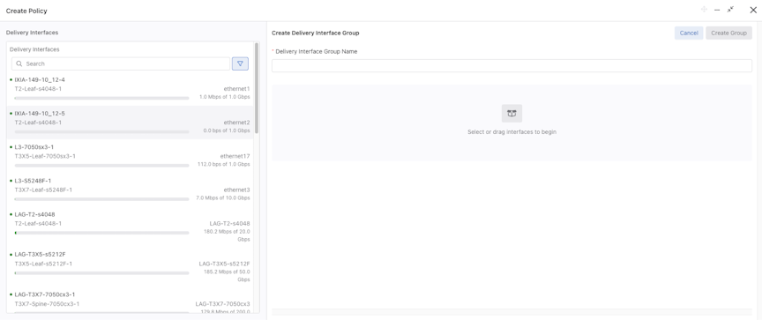Viewport: 762px width, 320px height.
Task: Select the L3-7050sx3-1 interface
Action: click(131, 156)
